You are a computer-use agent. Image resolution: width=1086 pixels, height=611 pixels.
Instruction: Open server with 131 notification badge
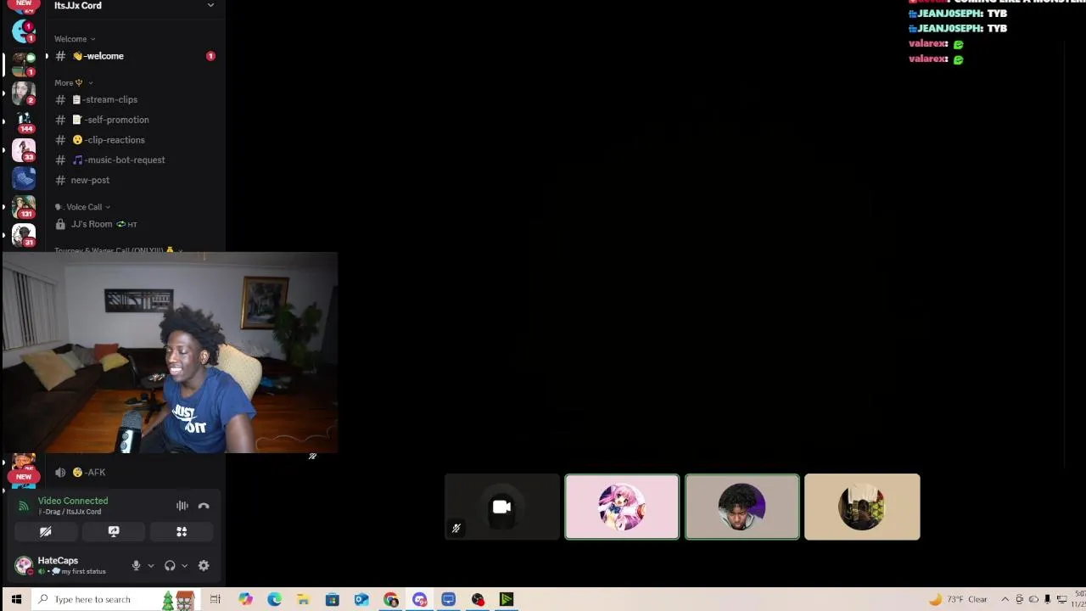(24, 207)
